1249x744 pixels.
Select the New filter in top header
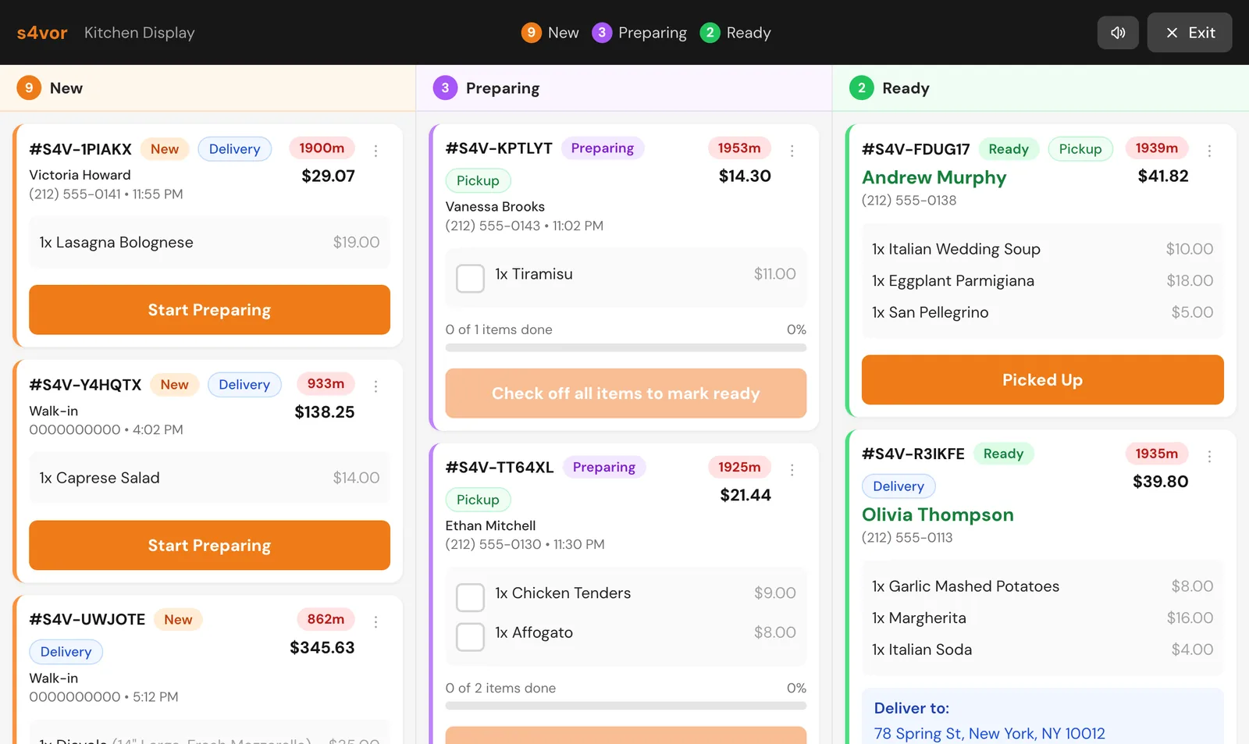[x=550, y=33]
